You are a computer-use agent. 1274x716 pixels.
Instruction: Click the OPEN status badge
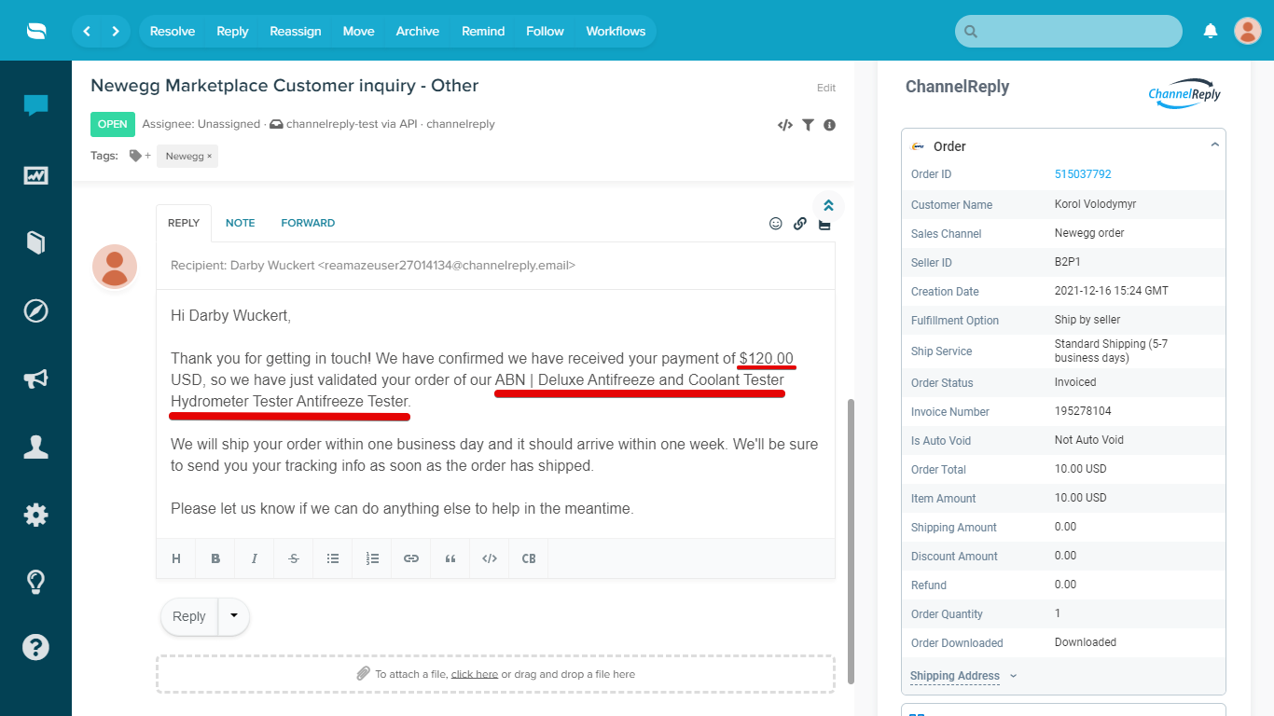tap(113, 124)
